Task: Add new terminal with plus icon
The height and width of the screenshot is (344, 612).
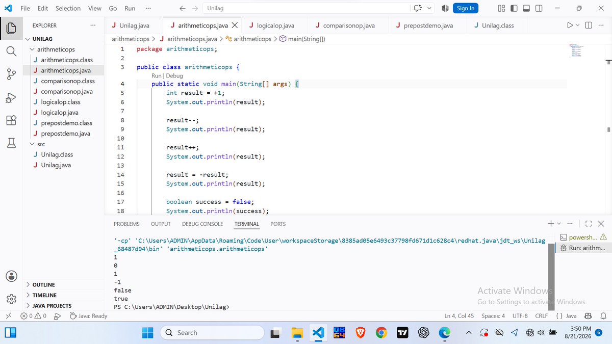Action: (x=551, y=224)
